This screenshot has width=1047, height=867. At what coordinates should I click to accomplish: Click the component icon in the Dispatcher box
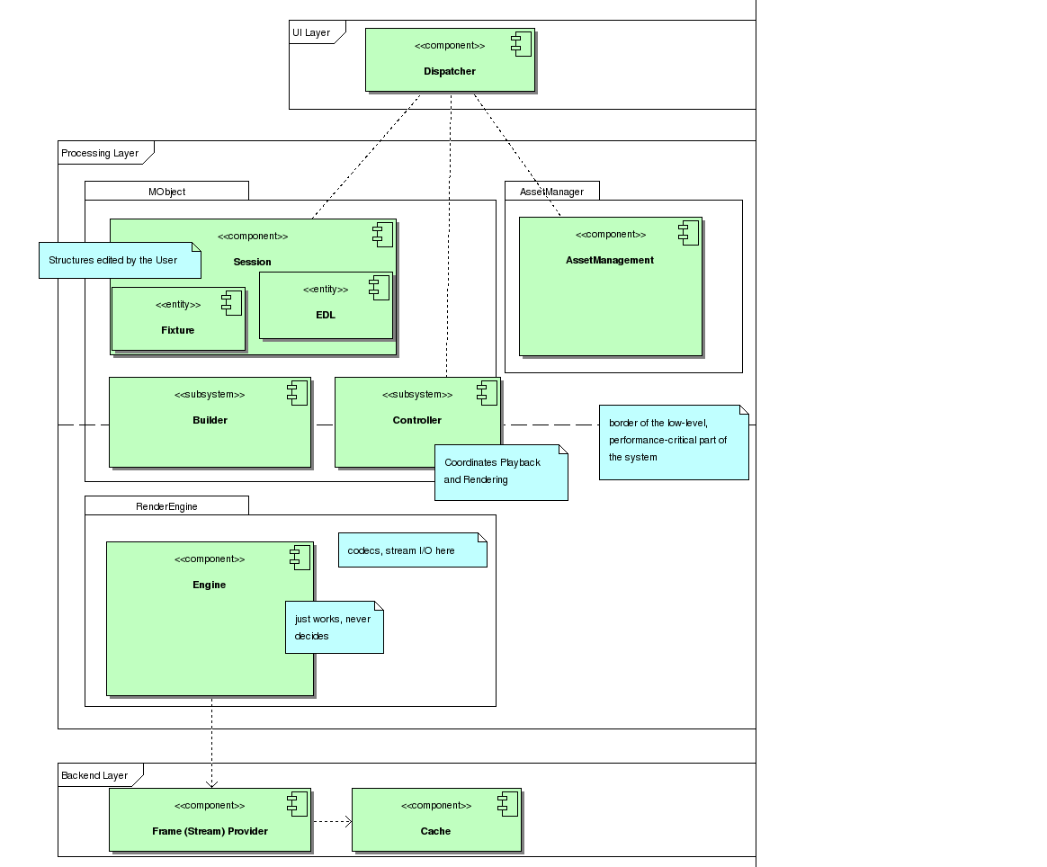coord(521,44)
